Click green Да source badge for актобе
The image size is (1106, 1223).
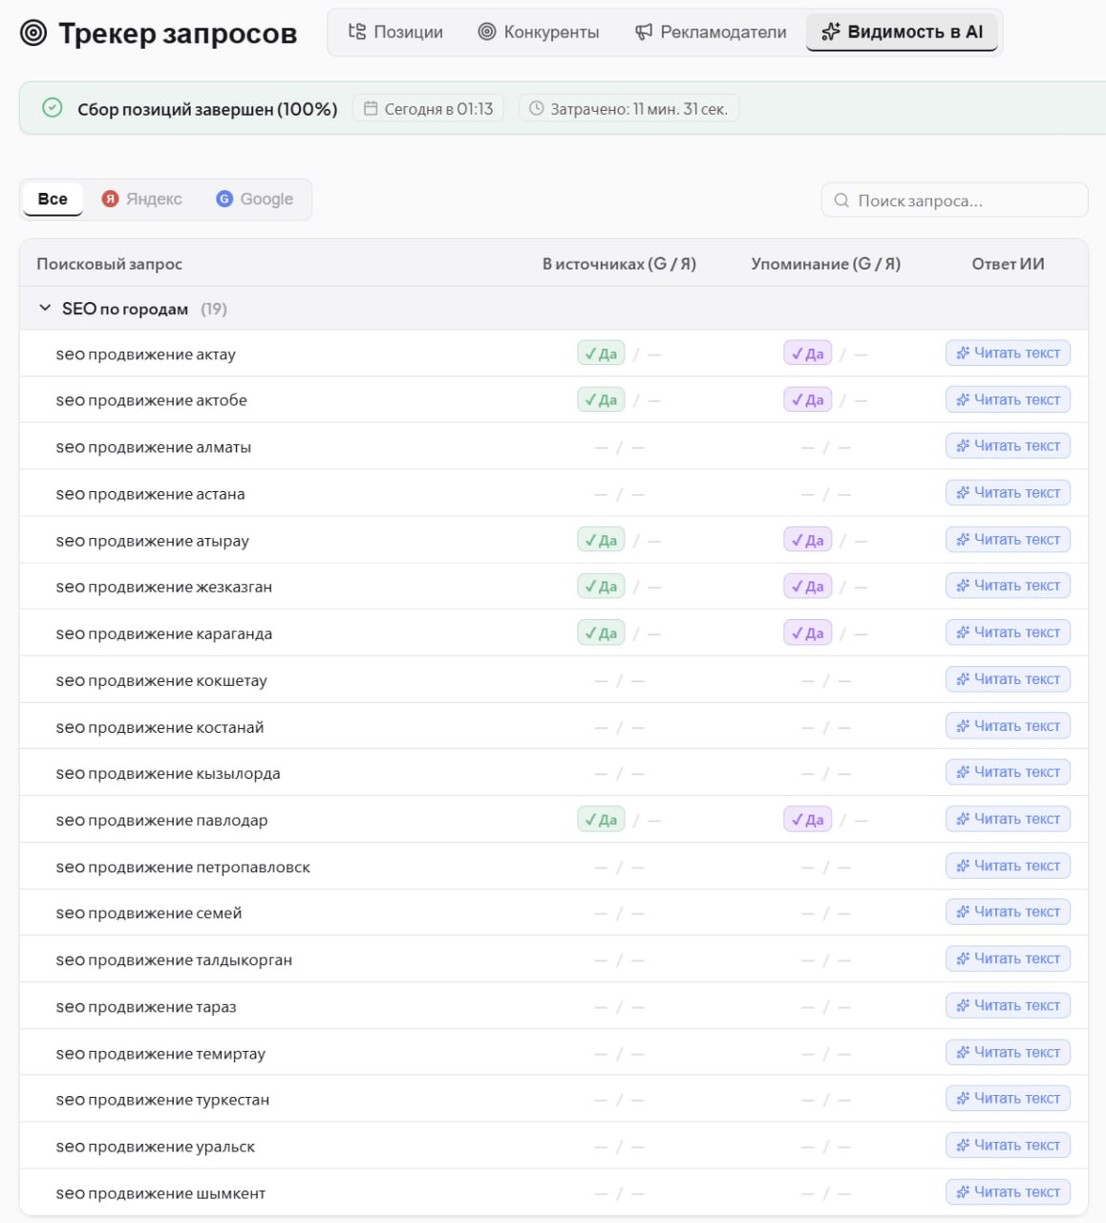point(601,399)
